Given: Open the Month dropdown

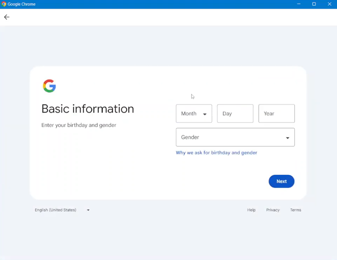Looking at the screenshot, I should point(194,113).
